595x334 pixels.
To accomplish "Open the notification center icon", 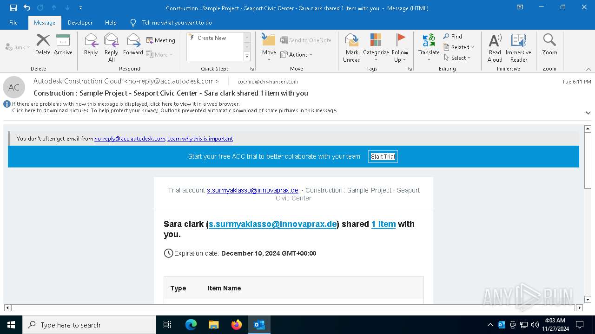I will coord(580,325).
